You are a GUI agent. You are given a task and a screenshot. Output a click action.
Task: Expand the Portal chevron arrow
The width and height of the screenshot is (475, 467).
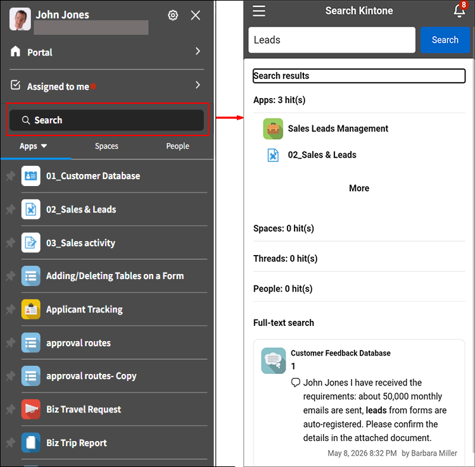tap(198, 51)
